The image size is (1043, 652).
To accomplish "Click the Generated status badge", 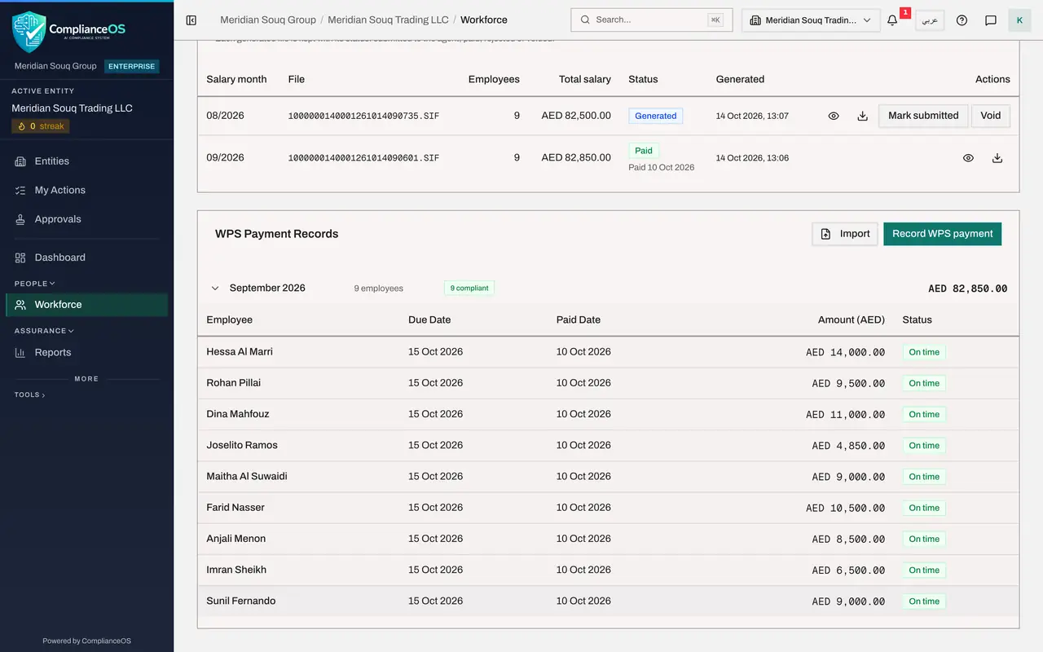I will tap(656, 116).
